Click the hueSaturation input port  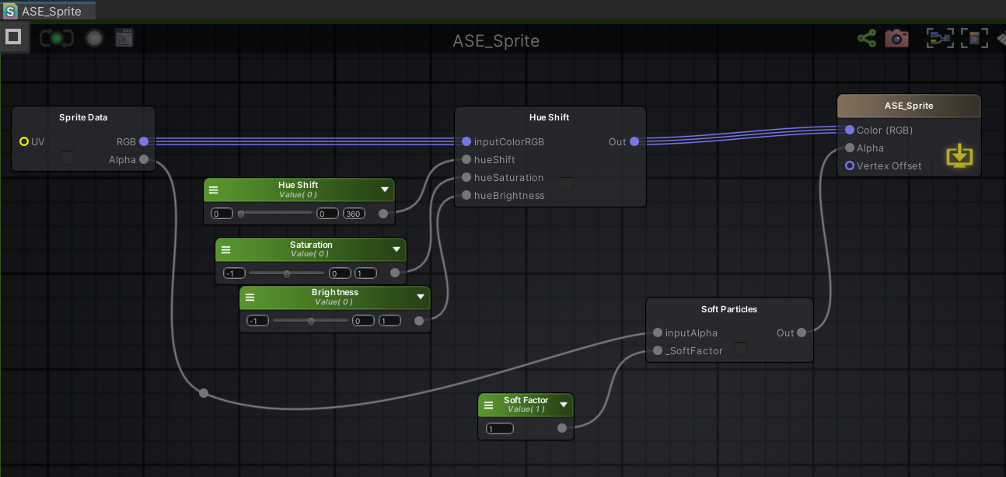(x=466, y=177)
